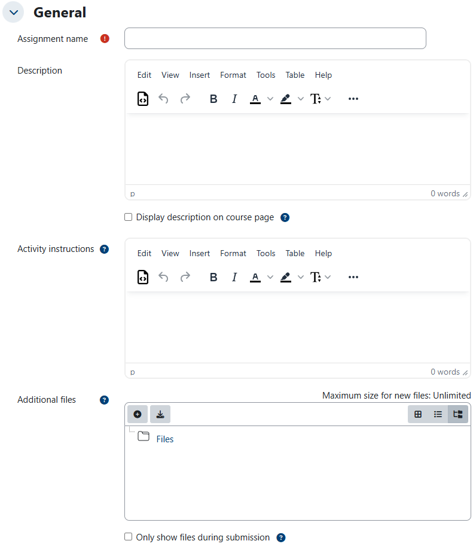Screen dimensions: 473x547
Task: Open Edit menu in Description editor
Action: (x=144, y=75)
